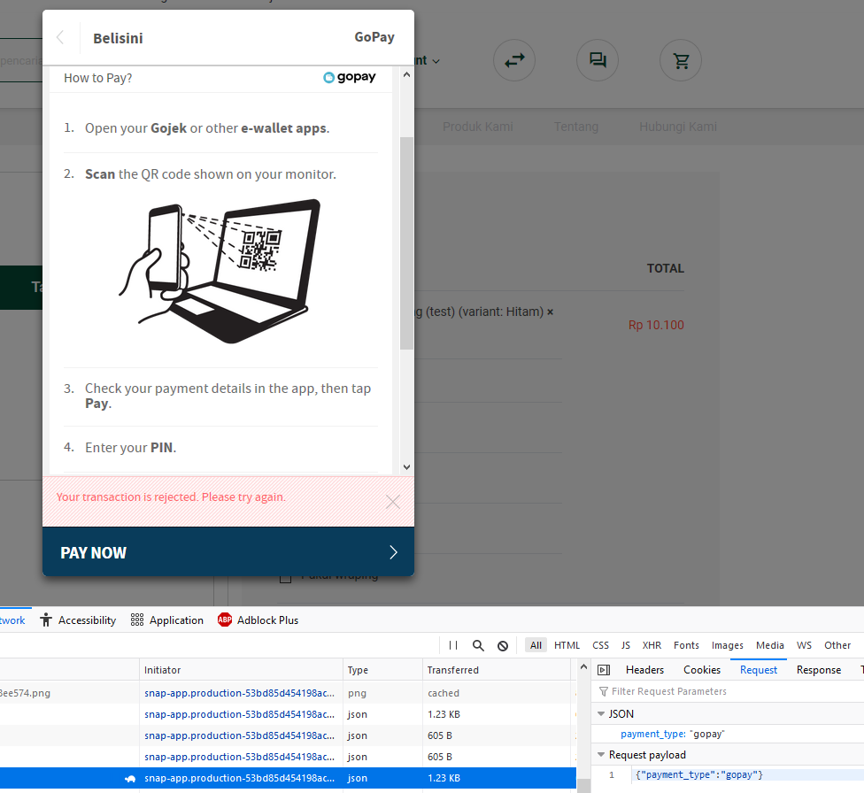Toggle the All request filter

click(x=536, y=645)
